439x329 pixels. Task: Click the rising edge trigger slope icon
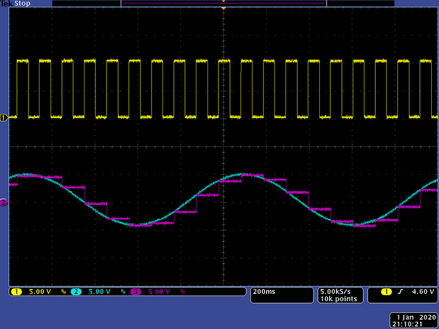point(400,292)
